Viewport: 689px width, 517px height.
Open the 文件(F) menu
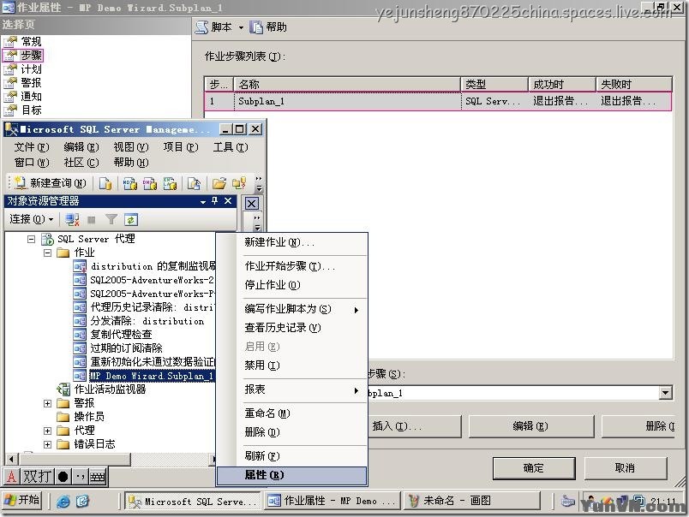(32, 147)
